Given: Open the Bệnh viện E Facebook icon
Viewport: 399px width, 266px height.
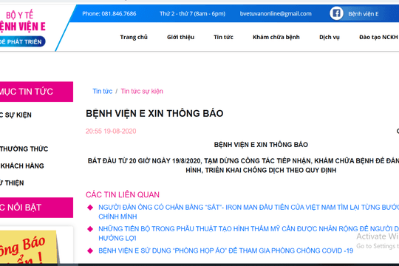Looking at the screenshot, I should click(x=336, y=13).
